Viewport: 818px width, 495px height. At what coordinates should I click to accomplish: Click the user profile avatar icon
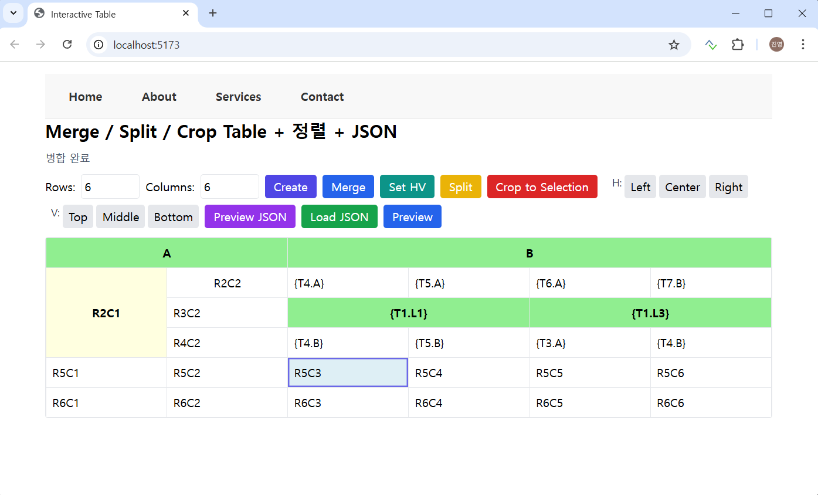[776, 45]
